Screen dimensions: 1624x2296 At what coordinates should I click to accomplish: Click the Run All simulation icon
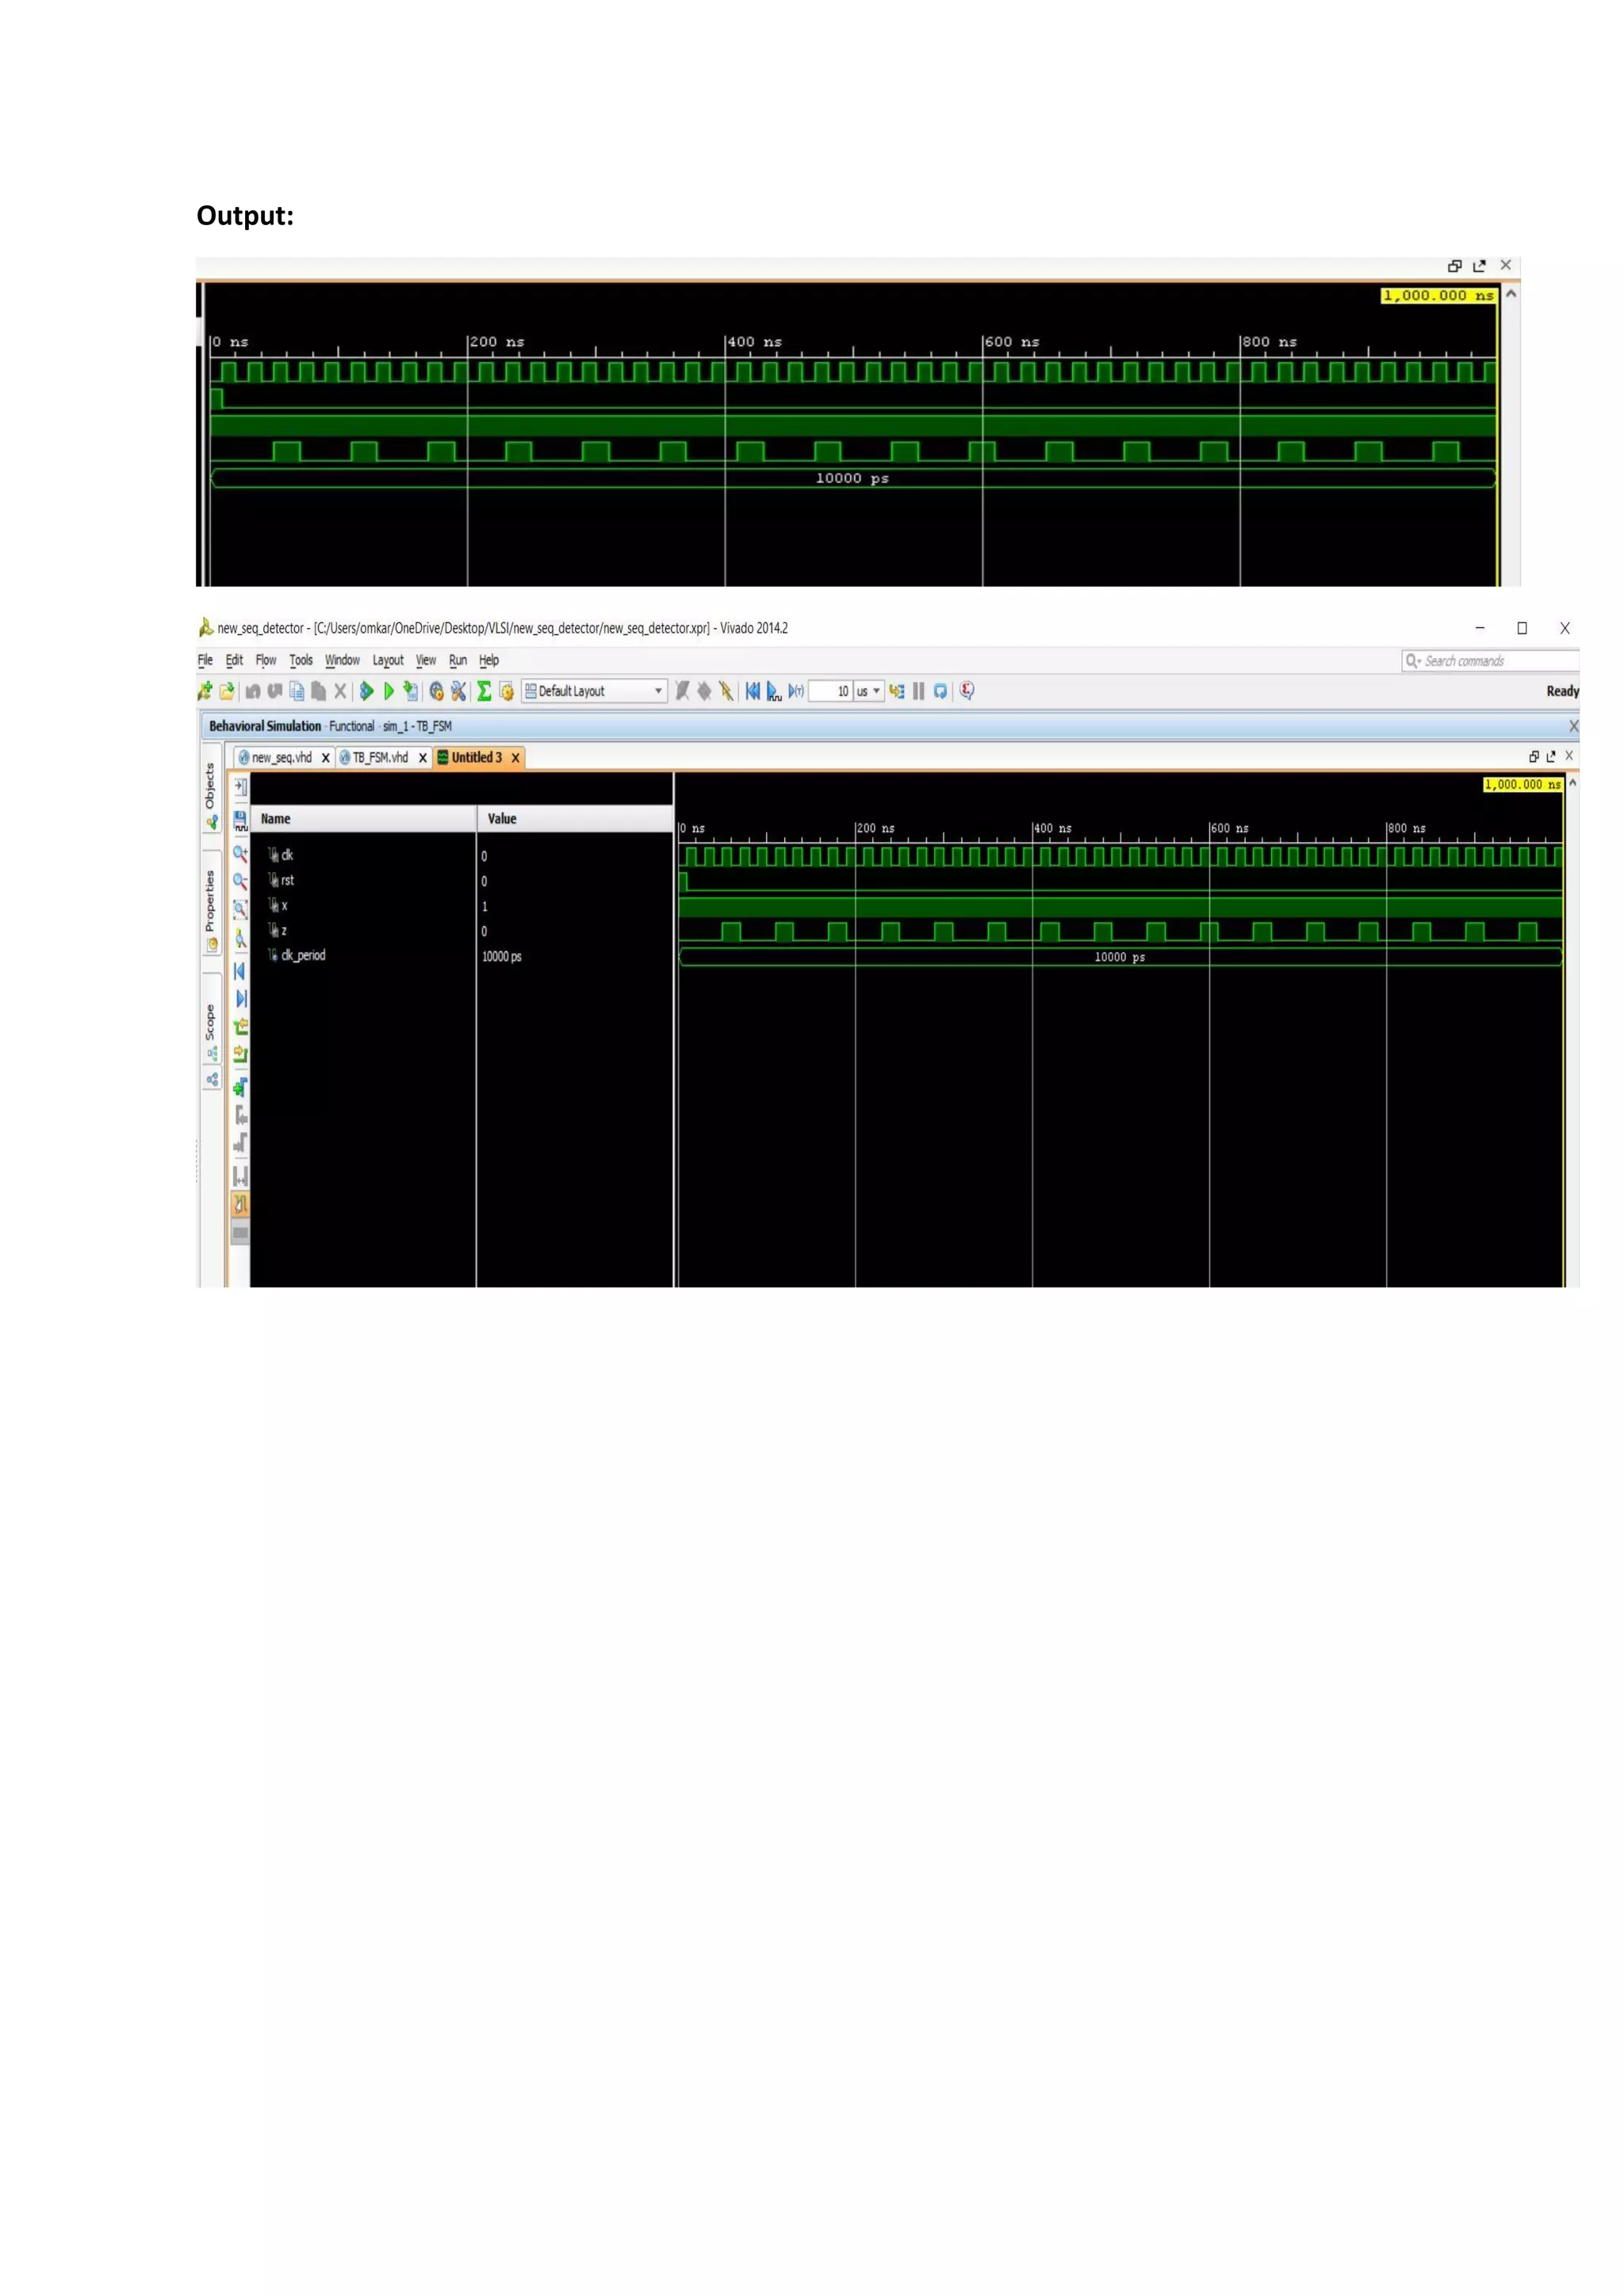(x=775, y=691)
